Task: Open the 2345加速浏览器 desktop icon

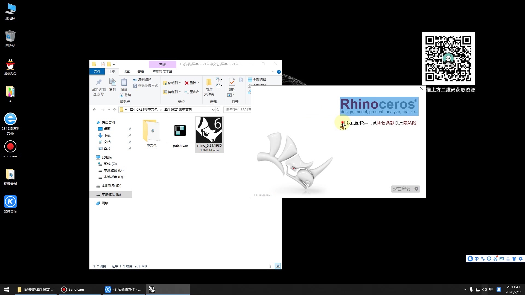Action: pyautogui.click(x=10, y=124)
